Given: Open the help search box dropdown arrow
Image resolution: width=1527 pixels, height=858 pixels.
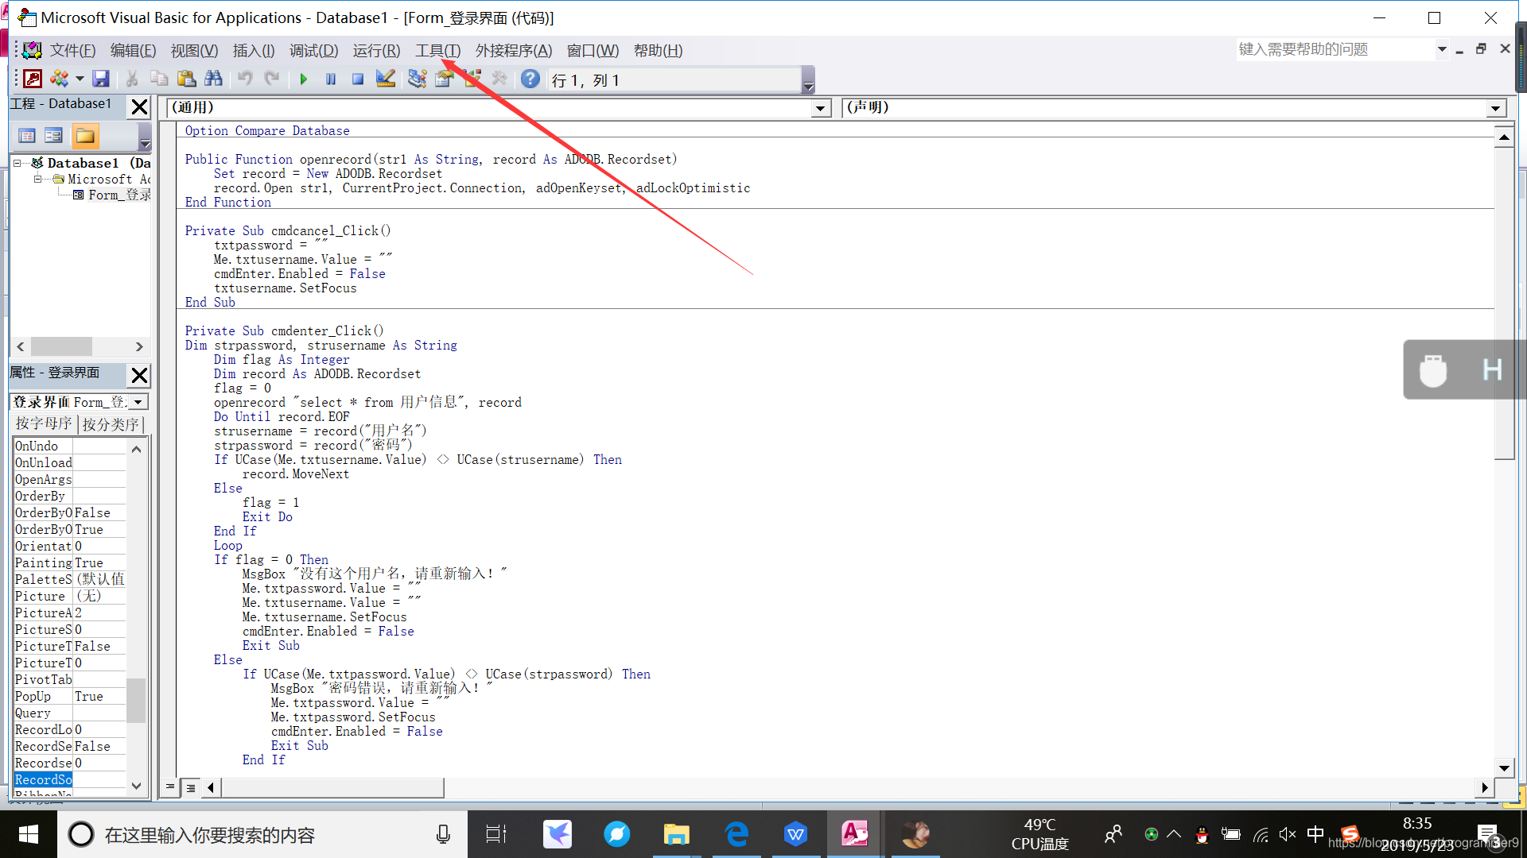Looking at the screenshot, I should pos(1442,49).
